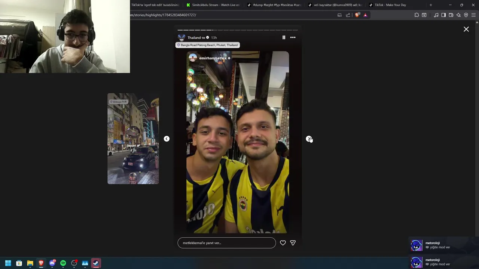Pause the story playback
479x269 pixels.
click(284, 37)
